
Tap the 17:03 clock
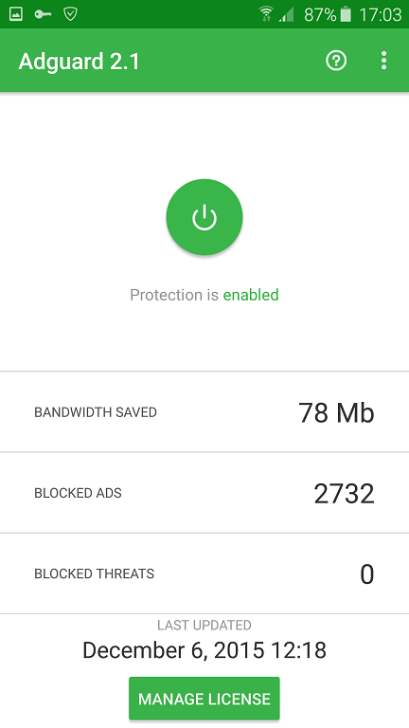[x=381, y=15]
